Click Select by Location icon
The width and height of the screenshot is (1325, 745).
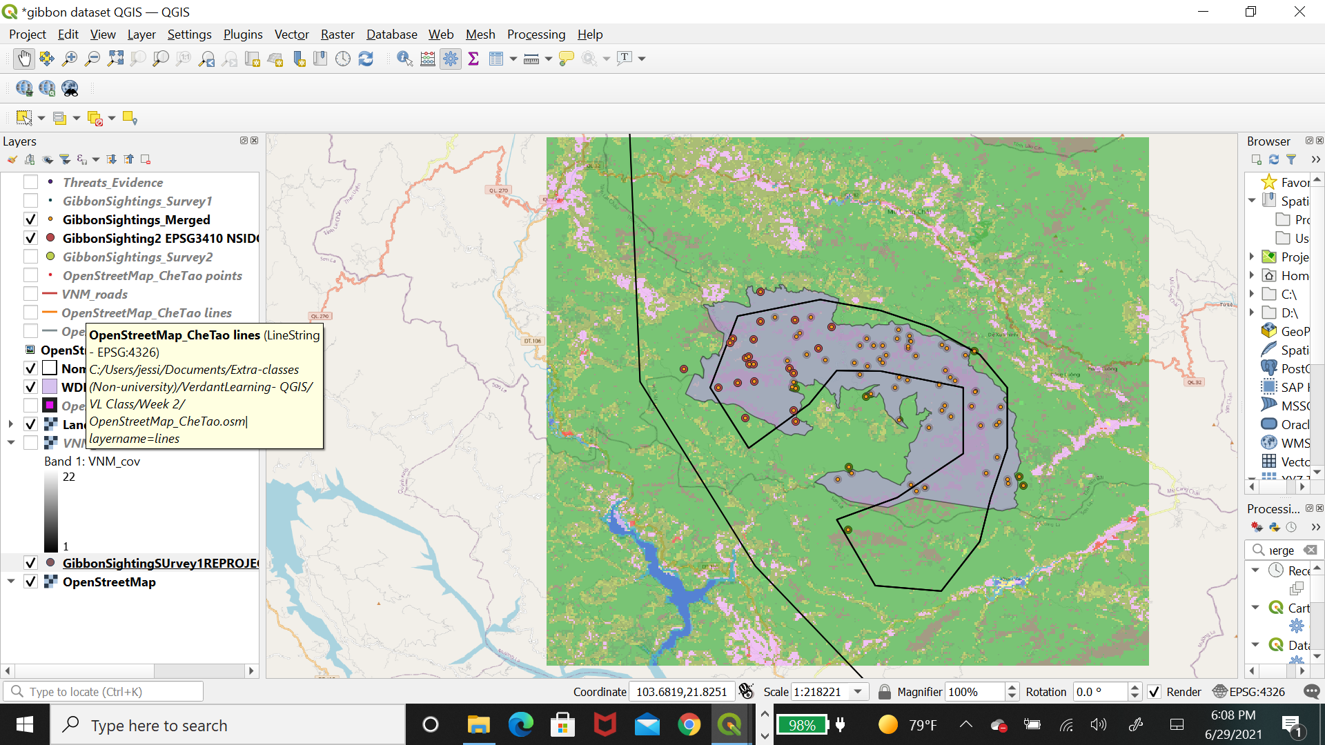pyautogui.click(x=130, y=118)
